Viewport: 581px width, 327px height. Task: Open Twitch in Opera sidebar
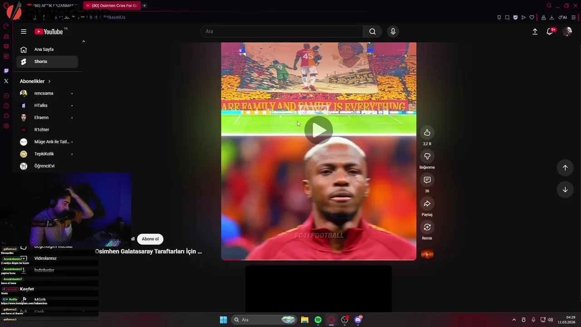(x=6, y=71)
